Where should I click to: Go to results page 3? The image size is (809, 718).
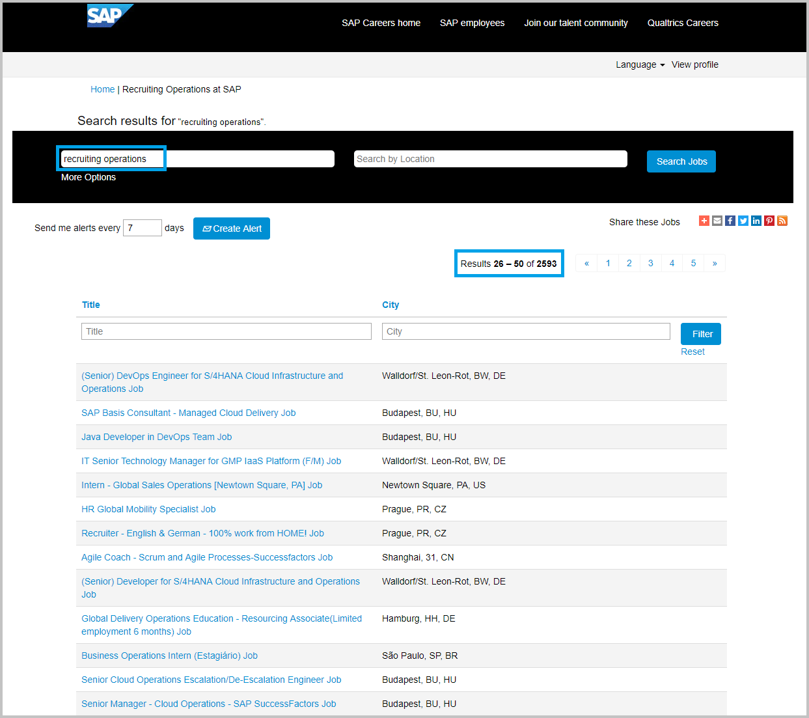[651, 263]
